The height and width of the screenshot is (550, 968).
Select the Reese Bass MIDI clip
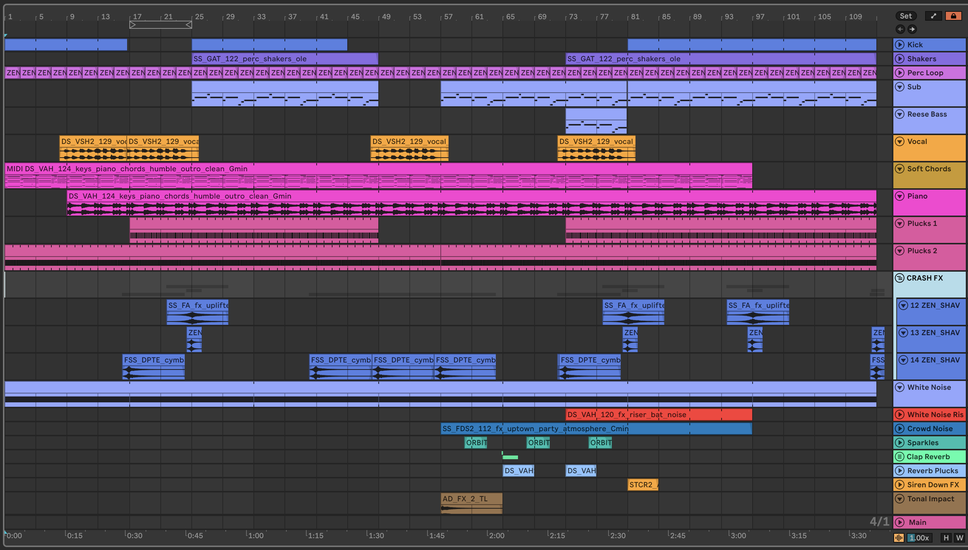click(x=596, y=121)
